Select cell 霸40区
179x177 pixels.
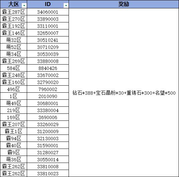coord(14,145)
